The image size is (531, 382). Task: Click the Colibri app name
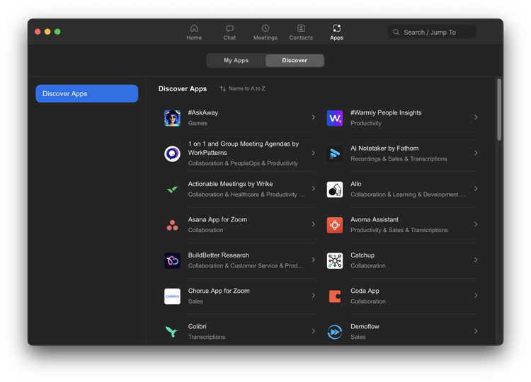[197, 327]
